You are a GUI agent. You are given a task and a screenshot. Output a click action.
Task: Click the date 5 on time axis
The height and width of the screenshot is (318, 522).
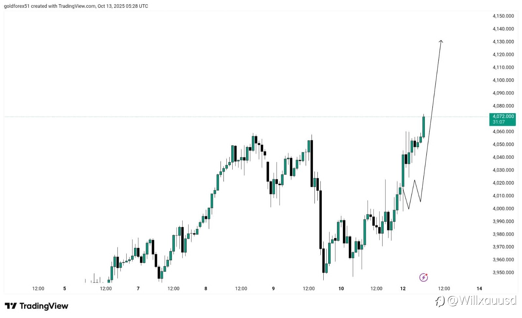65,288
